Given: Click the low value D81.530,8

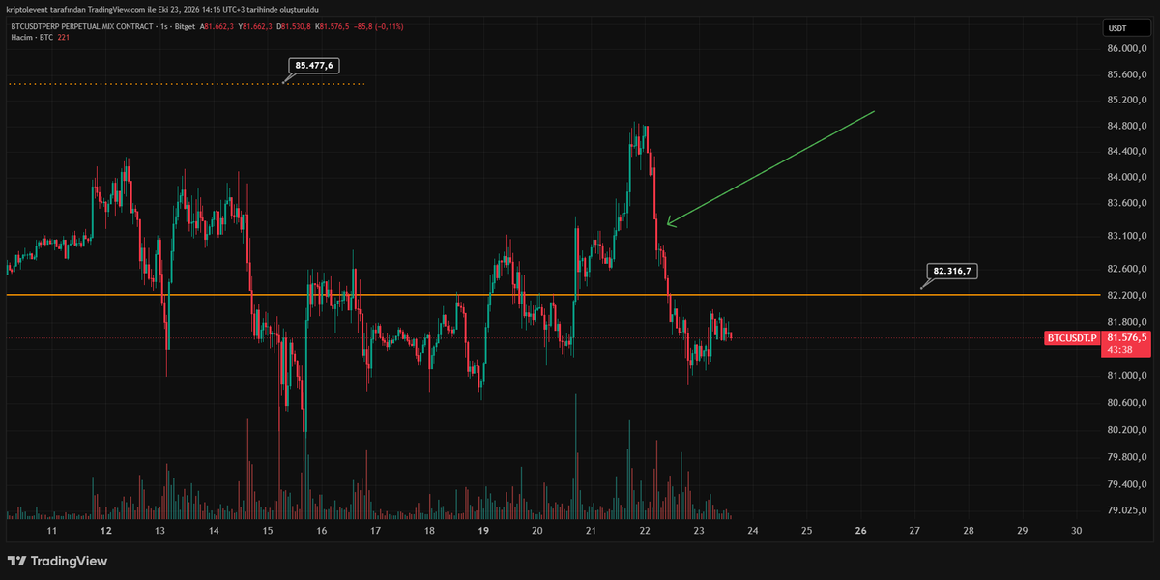Looking at the screenshot, I should pyautogui.click(x=295, y=27).
